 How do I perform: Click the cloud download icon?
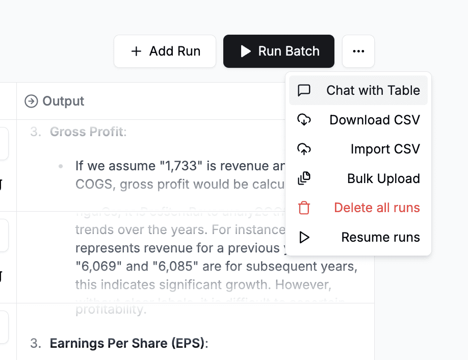coord(304,120)
